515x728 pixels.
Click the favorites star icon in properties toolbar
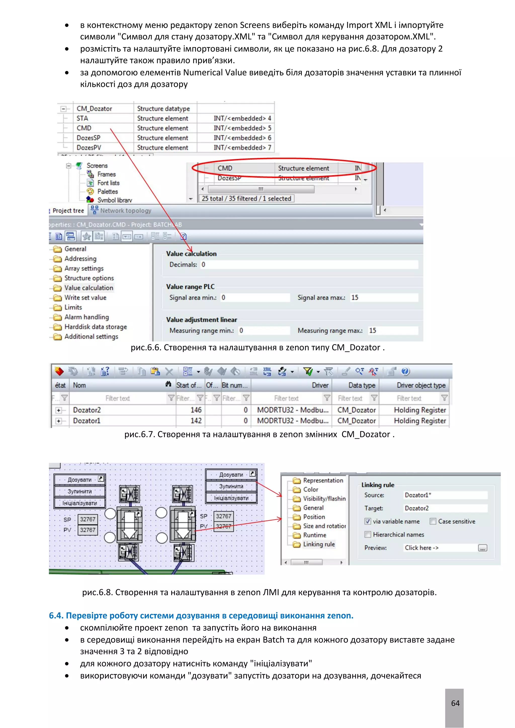[87, 236]
